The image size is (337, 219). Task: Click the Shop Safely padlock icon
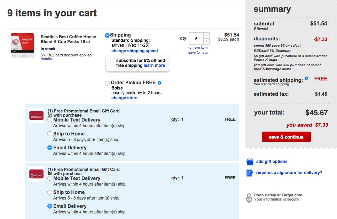pos(249,198)
